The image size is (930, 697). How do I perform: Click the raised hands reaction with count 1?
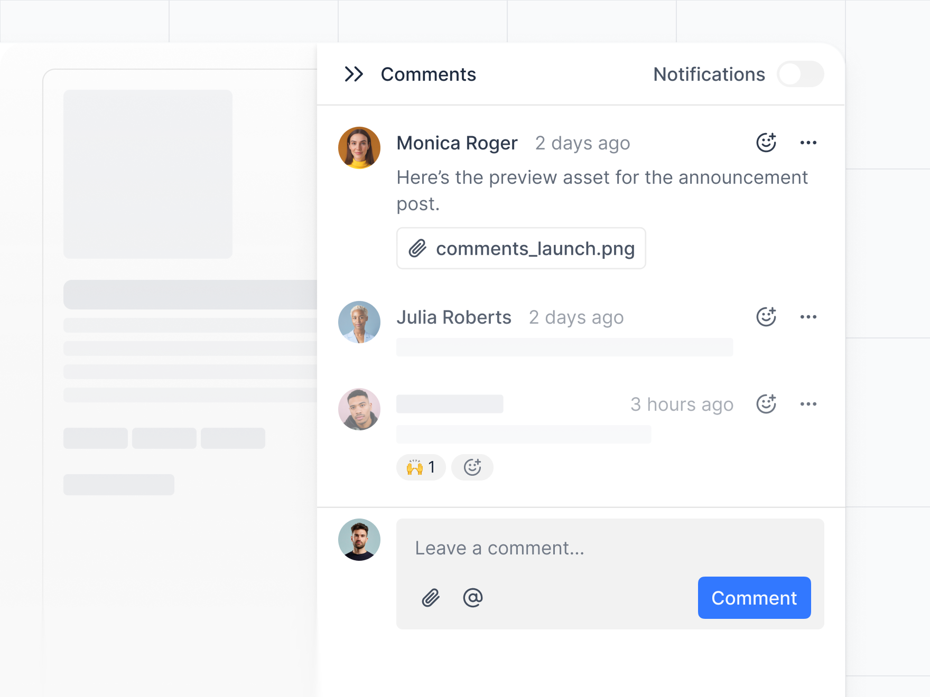pos(421,467)
